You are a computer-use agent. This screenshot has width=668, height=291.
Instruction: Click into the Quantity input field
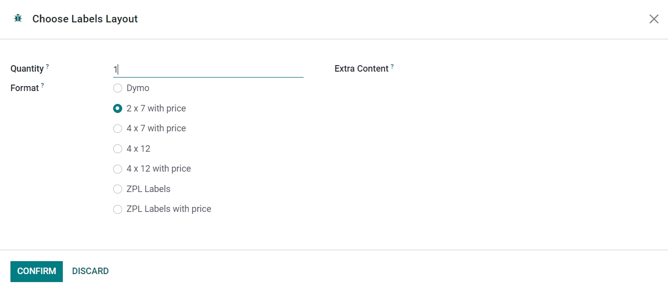[208, 70]
